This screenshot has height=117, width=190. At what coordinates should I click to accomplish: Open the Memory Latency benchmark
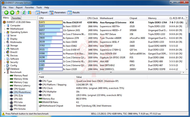coord(22,86)
